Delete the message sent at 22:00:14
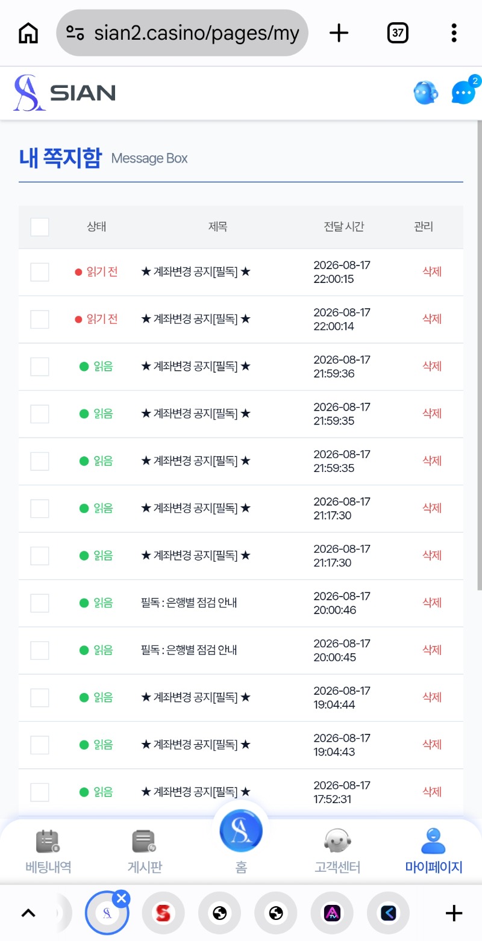 [432, 319]
